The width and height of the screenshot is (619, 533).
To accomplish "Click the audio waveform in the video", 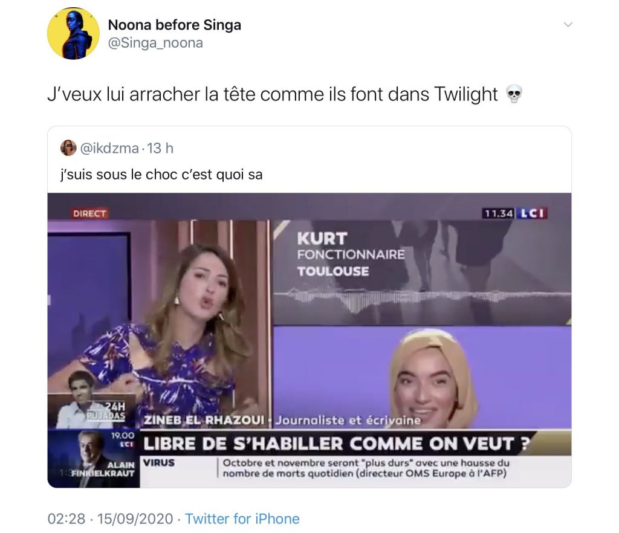I will pyautogui.click(x=421, y=297).
